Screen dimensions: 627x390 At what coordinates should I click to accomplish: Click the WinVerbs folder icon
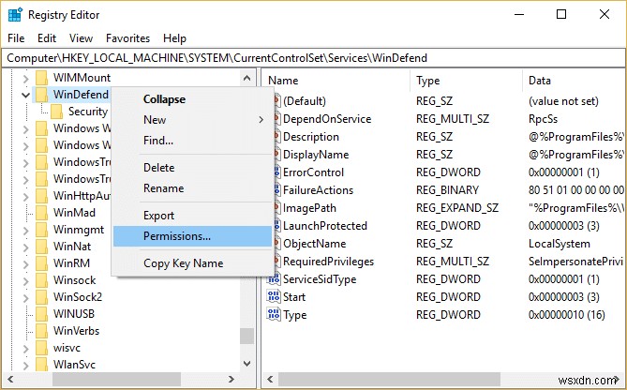coord(41,331)
